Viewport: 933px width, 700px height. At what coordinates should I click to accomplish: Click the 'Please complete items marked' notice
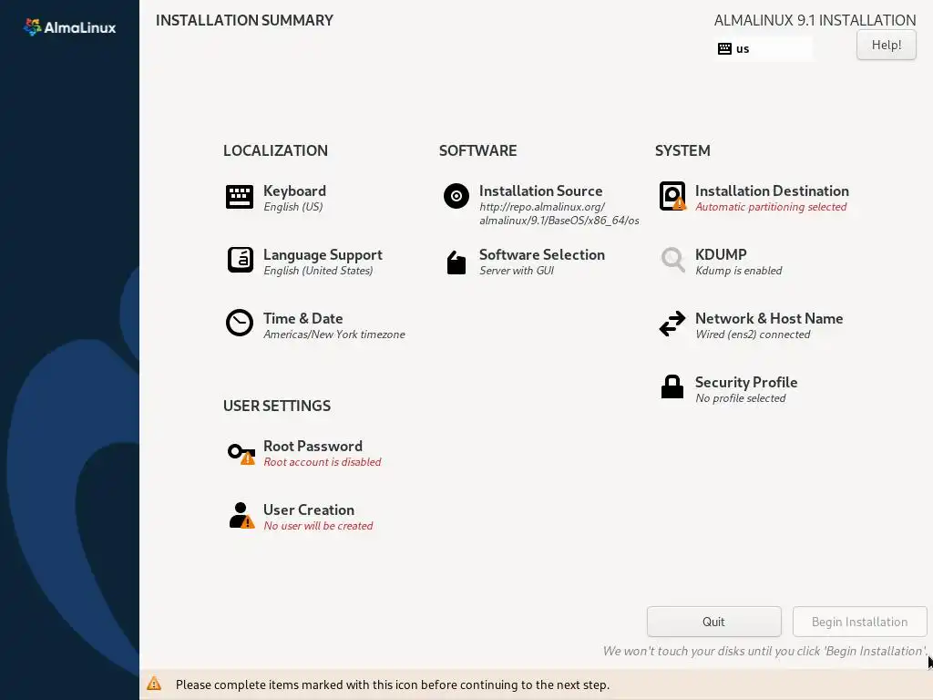(392, 685)
